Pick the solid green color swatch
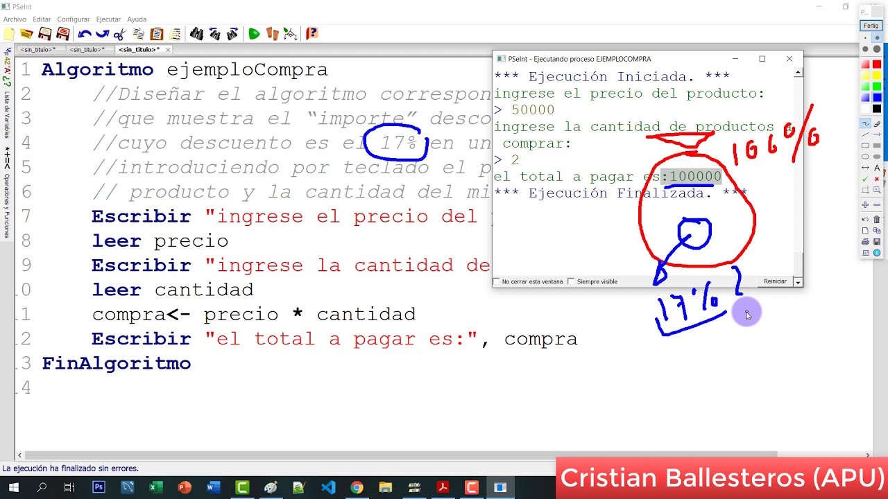 (877, 87)
